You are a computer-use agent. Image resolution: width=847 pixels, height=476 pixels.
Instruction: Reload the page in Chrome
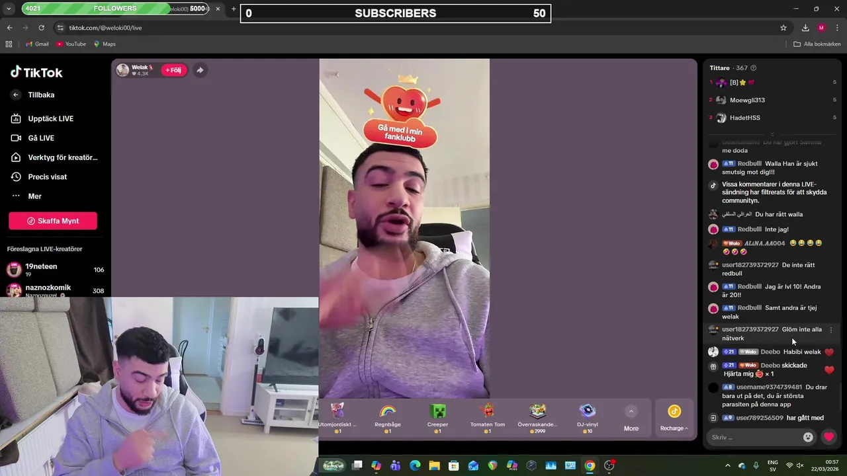click(41, 28)
